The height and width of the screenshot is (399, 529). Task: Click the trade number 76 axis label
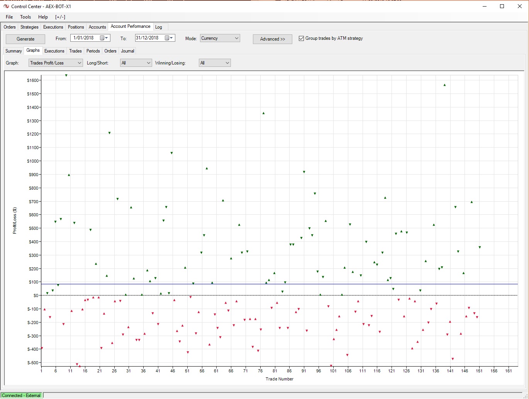point(260,371)
